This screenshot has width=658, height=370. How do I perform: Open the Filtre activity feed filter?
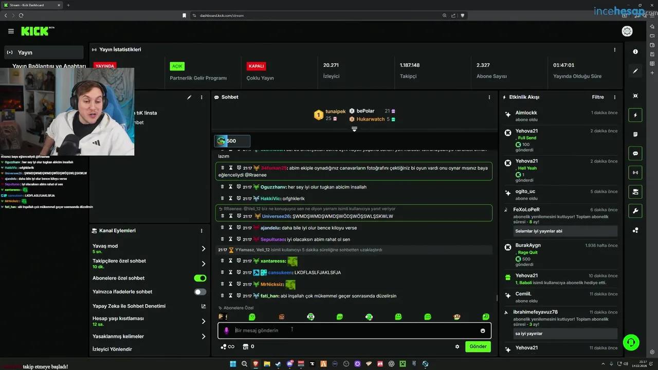(598, 97)
